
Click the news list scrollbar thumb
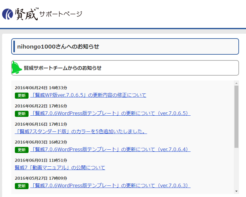(x=236, y=117)
